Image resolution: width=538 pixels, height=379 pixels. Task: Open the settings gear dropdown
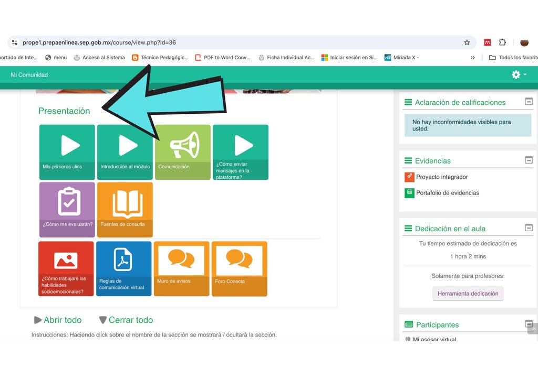tap(519, 74)
